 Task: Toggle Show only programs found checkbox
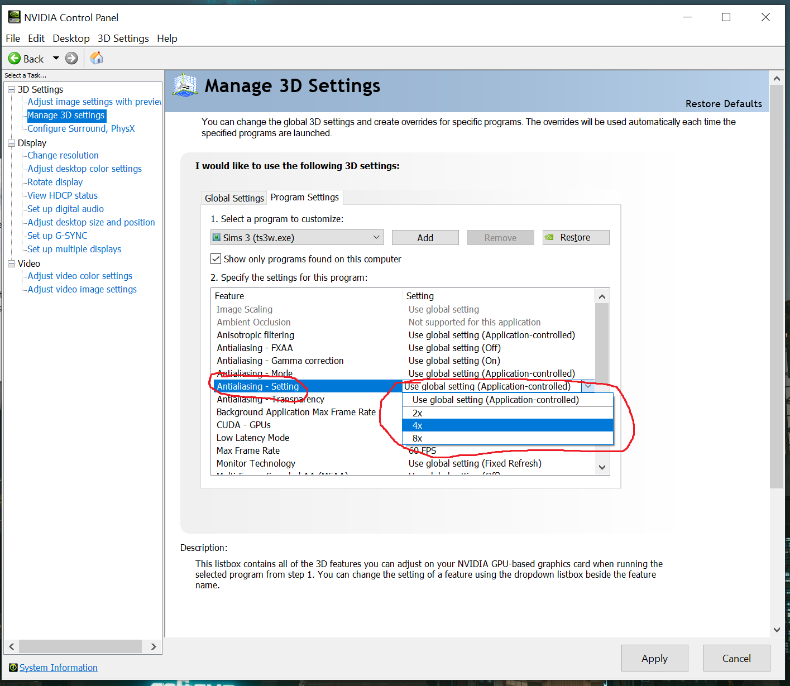[x=216, y=259]
